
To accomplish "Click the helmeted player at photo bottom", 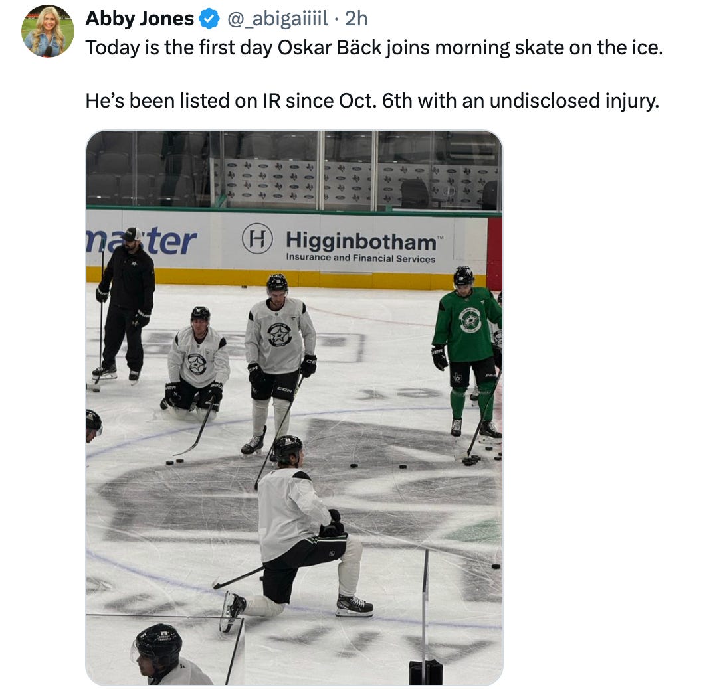I will (x=167, y=654).
